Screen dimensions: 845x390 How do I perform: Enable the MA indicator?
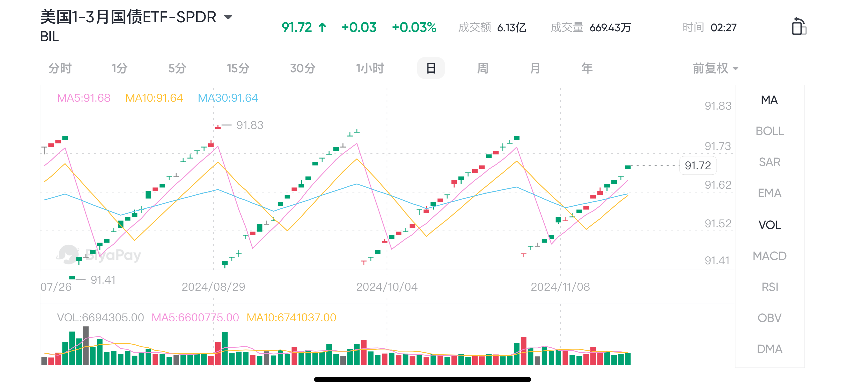(x=769, y=100)
